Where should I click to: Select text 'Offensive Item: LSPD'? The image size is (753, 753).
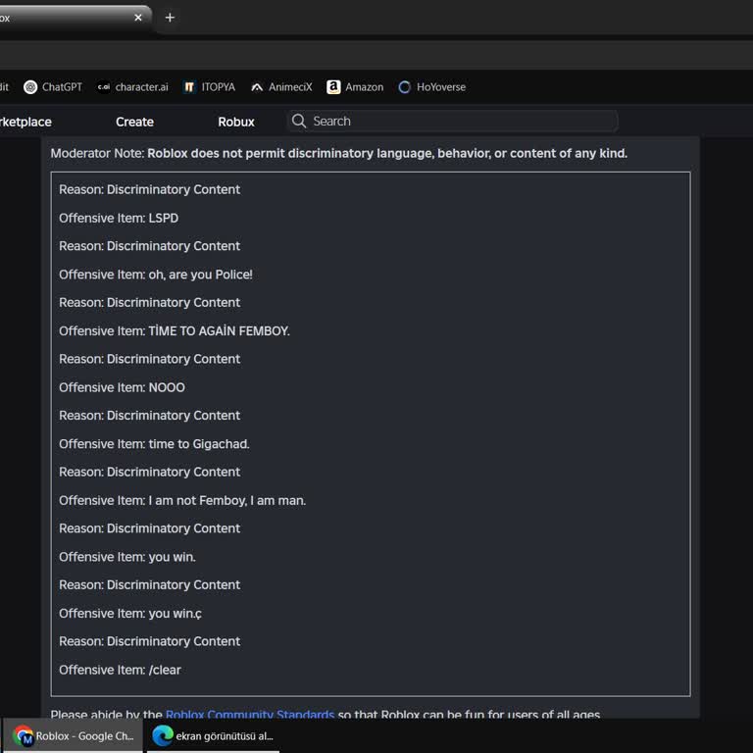119,218
